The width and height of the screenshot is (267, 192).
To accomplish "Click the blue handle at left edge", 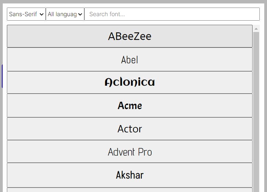I will click(x=2, y=76).
